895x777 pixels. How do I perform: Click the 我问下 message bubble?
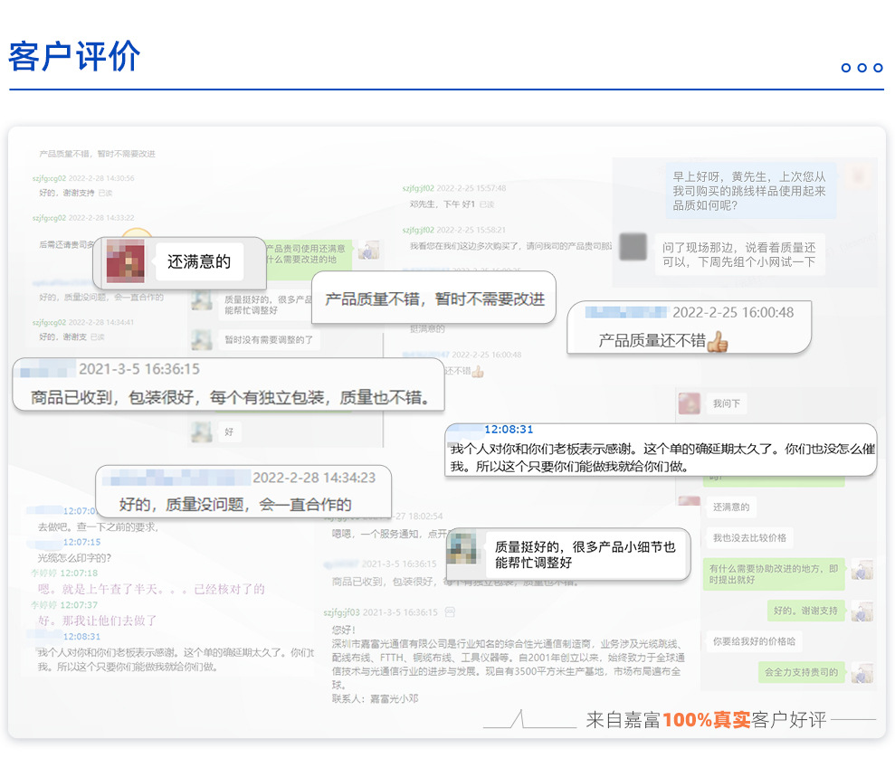(x=727, y=403)
